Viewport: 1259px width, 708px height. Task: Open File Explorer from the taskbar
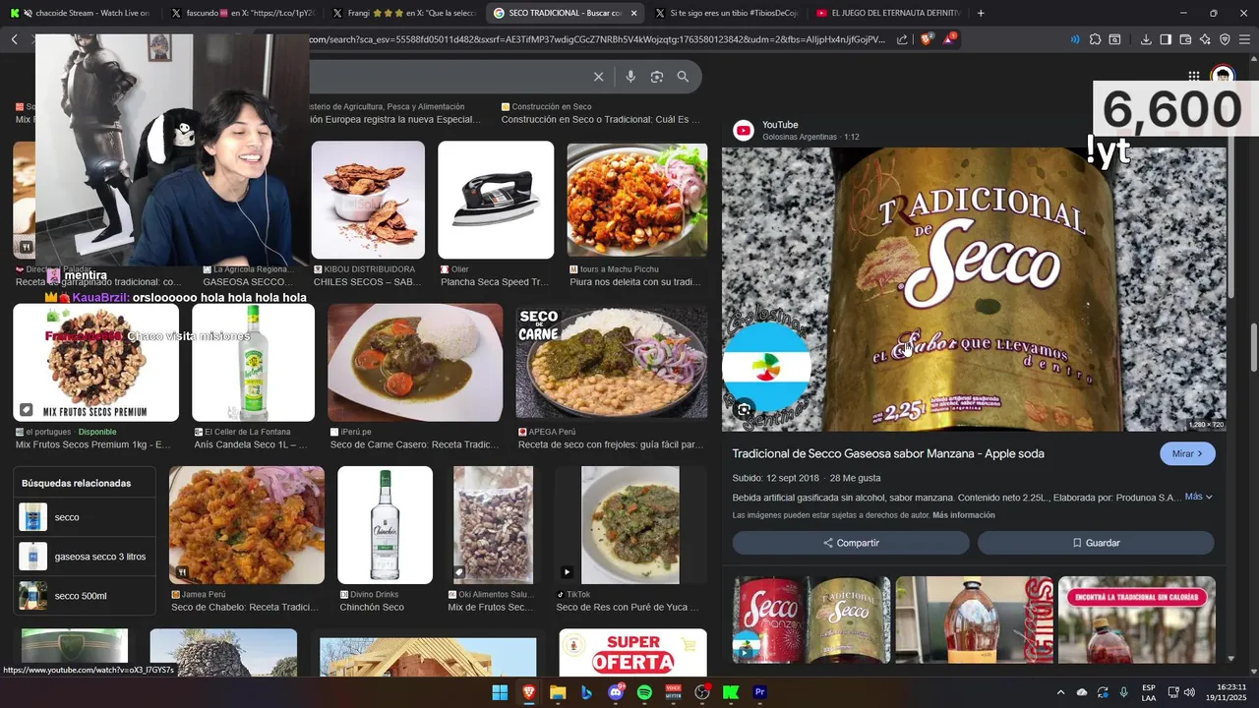click(558, 692)
